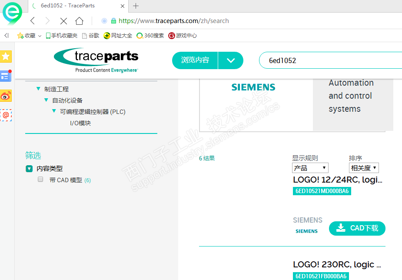Open 游戏中心 bookmark
Image resolution: width=402 pixels, height=280 pixels.
(183, 35)
